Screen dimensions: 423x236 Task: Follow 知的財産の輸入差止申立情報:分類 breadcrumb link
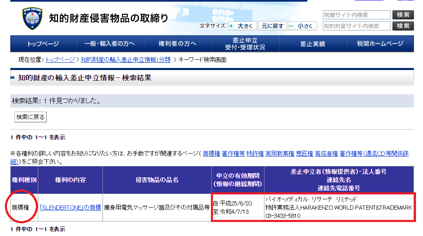126,60
